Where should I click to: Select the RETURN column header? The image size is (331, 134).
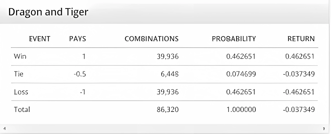tap(301, 40)
